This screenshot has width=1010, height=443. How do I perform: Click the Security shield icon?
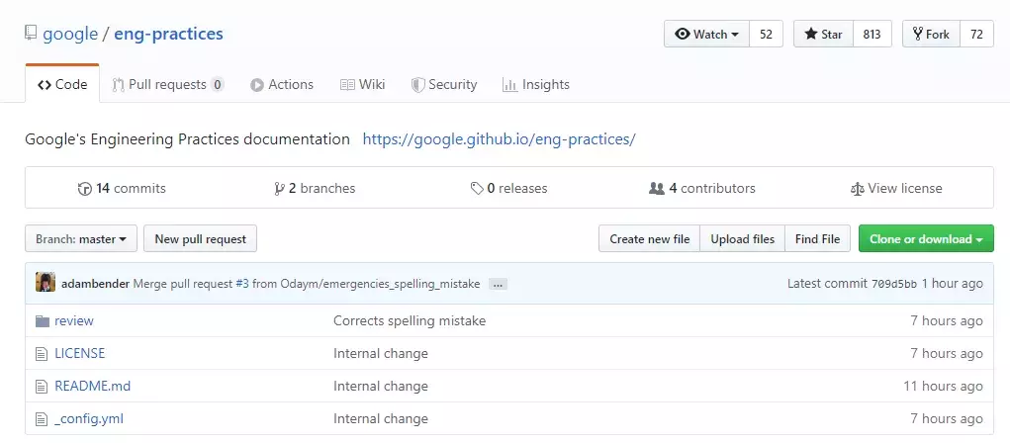coord(417,85)
